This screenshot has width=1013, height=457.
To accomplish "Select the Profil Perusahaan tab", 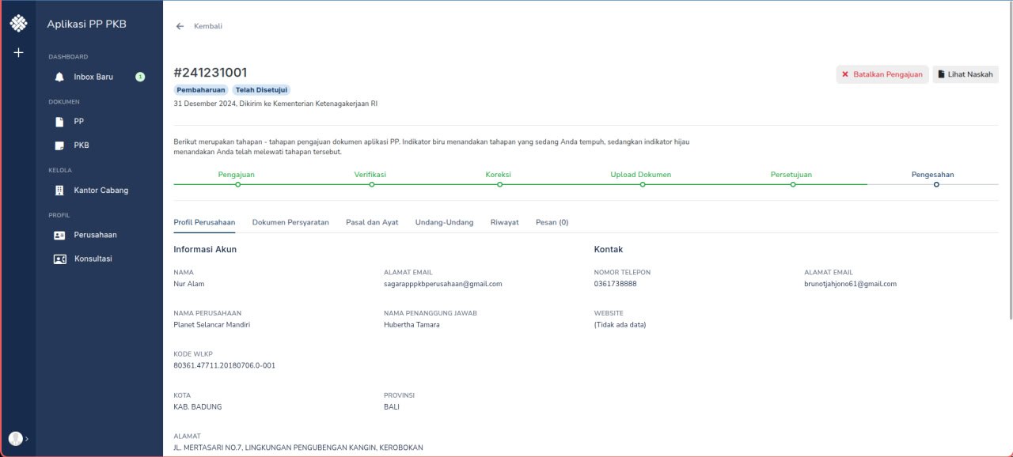I will tap(204, 222).
